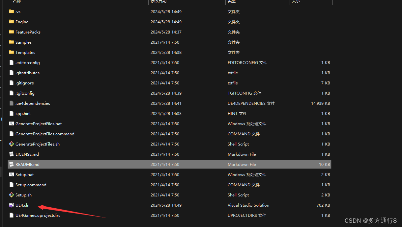Click the file icon beside .gitattributes

click(x=12, y=73)
